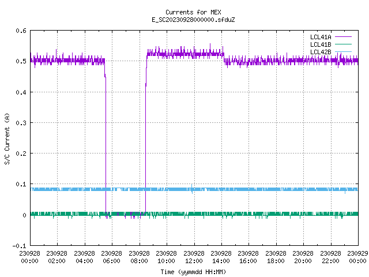
Task: Click the 22:00 x-axis time label
Action: pos(330,261)
